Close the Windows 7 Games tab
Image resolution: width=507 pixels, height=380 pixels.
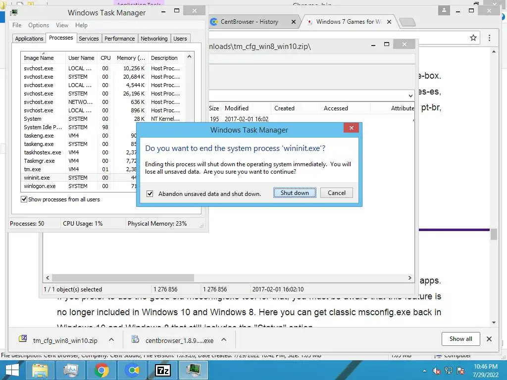[389, 22]
